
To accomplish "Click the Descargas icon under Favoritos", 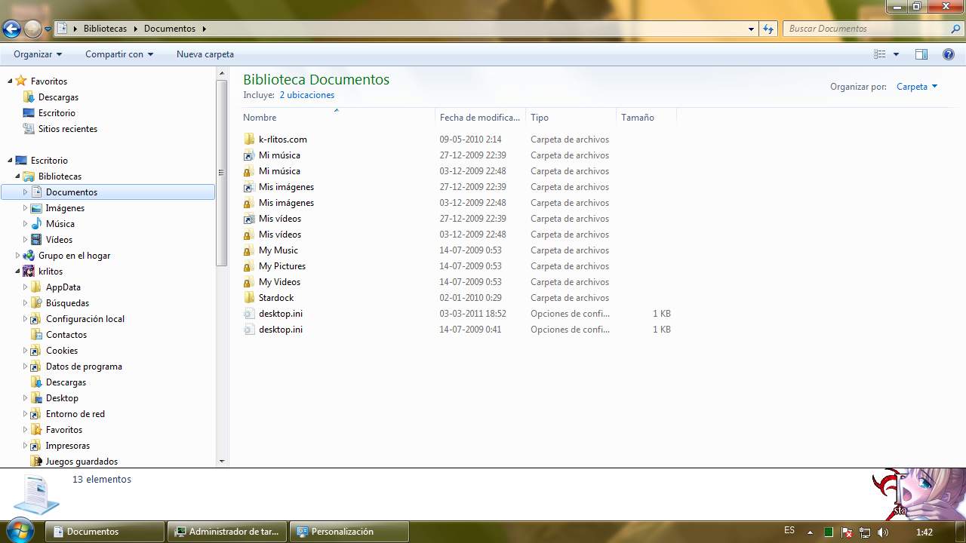I will [29, 97].
